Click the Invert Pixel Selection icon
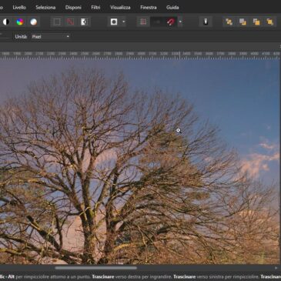Image resolution: width=281 pixels, height=281 pixels. coord(84,22)
